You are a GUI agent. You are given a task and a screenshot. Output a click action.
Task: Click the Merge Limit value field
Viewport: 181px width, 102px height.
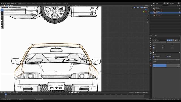(166, 59)
